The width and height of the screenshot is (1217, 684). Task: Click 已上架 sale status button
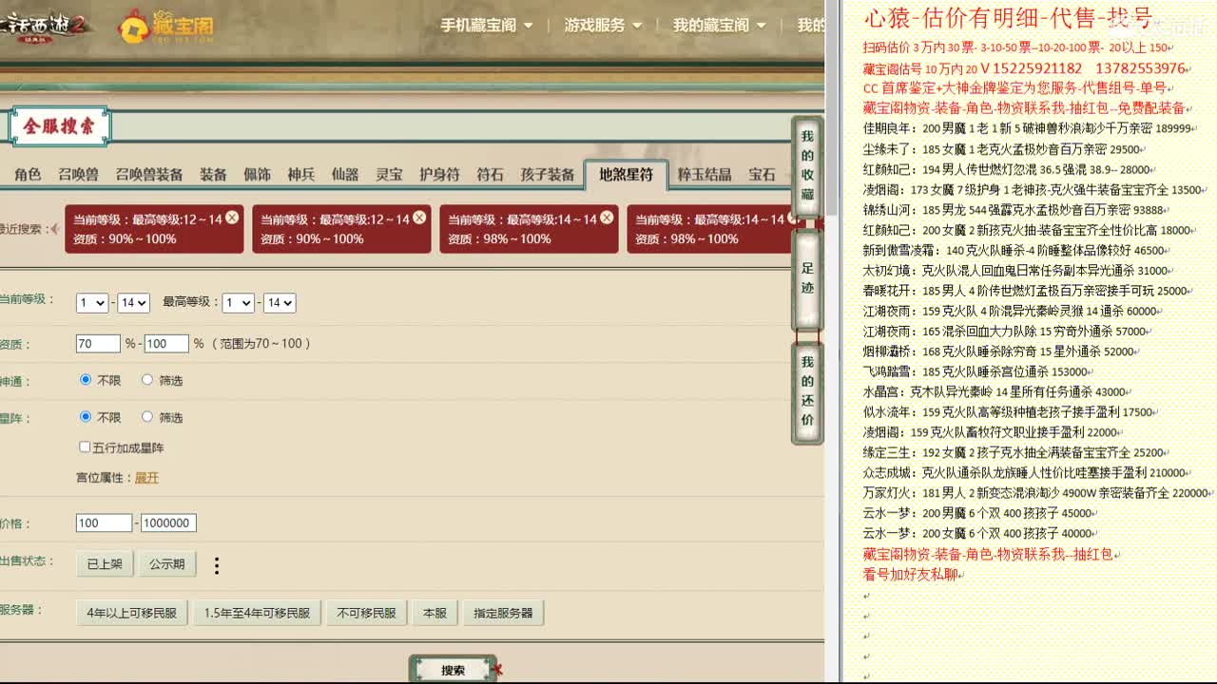pos(105,563)
